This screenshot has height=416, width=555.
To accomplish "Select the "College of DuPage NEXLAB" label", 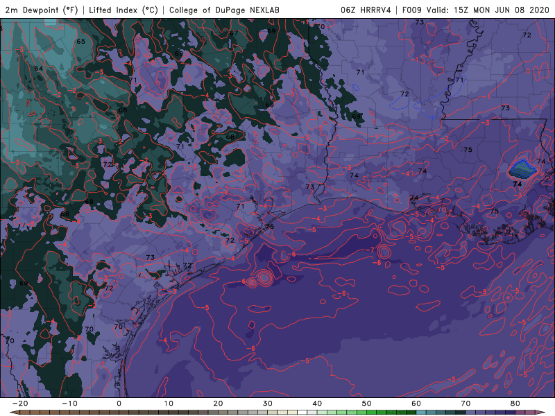I will click(224, 10).
